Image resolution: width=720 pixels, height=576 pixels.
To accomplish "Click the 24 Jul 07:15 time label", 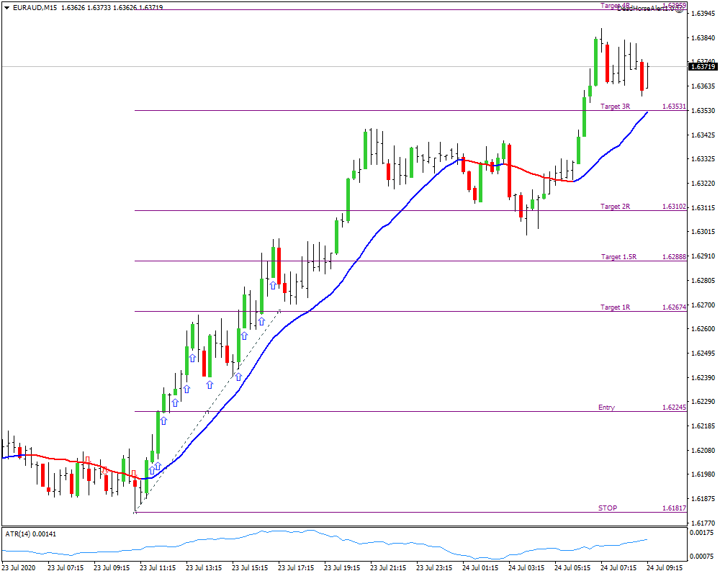I will (618, 568).
